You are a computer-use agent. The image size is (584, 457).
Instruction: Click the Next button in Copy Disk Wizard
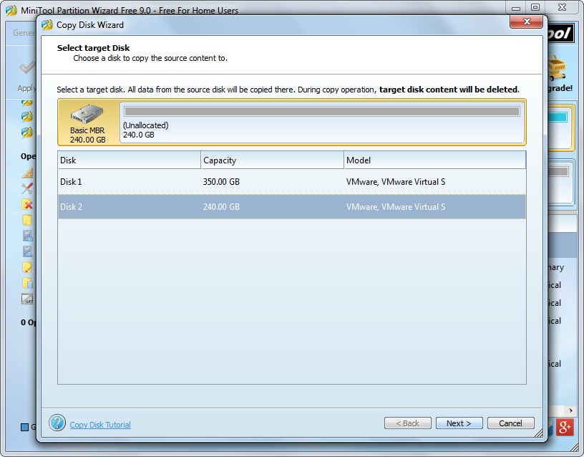click(459, 423)
